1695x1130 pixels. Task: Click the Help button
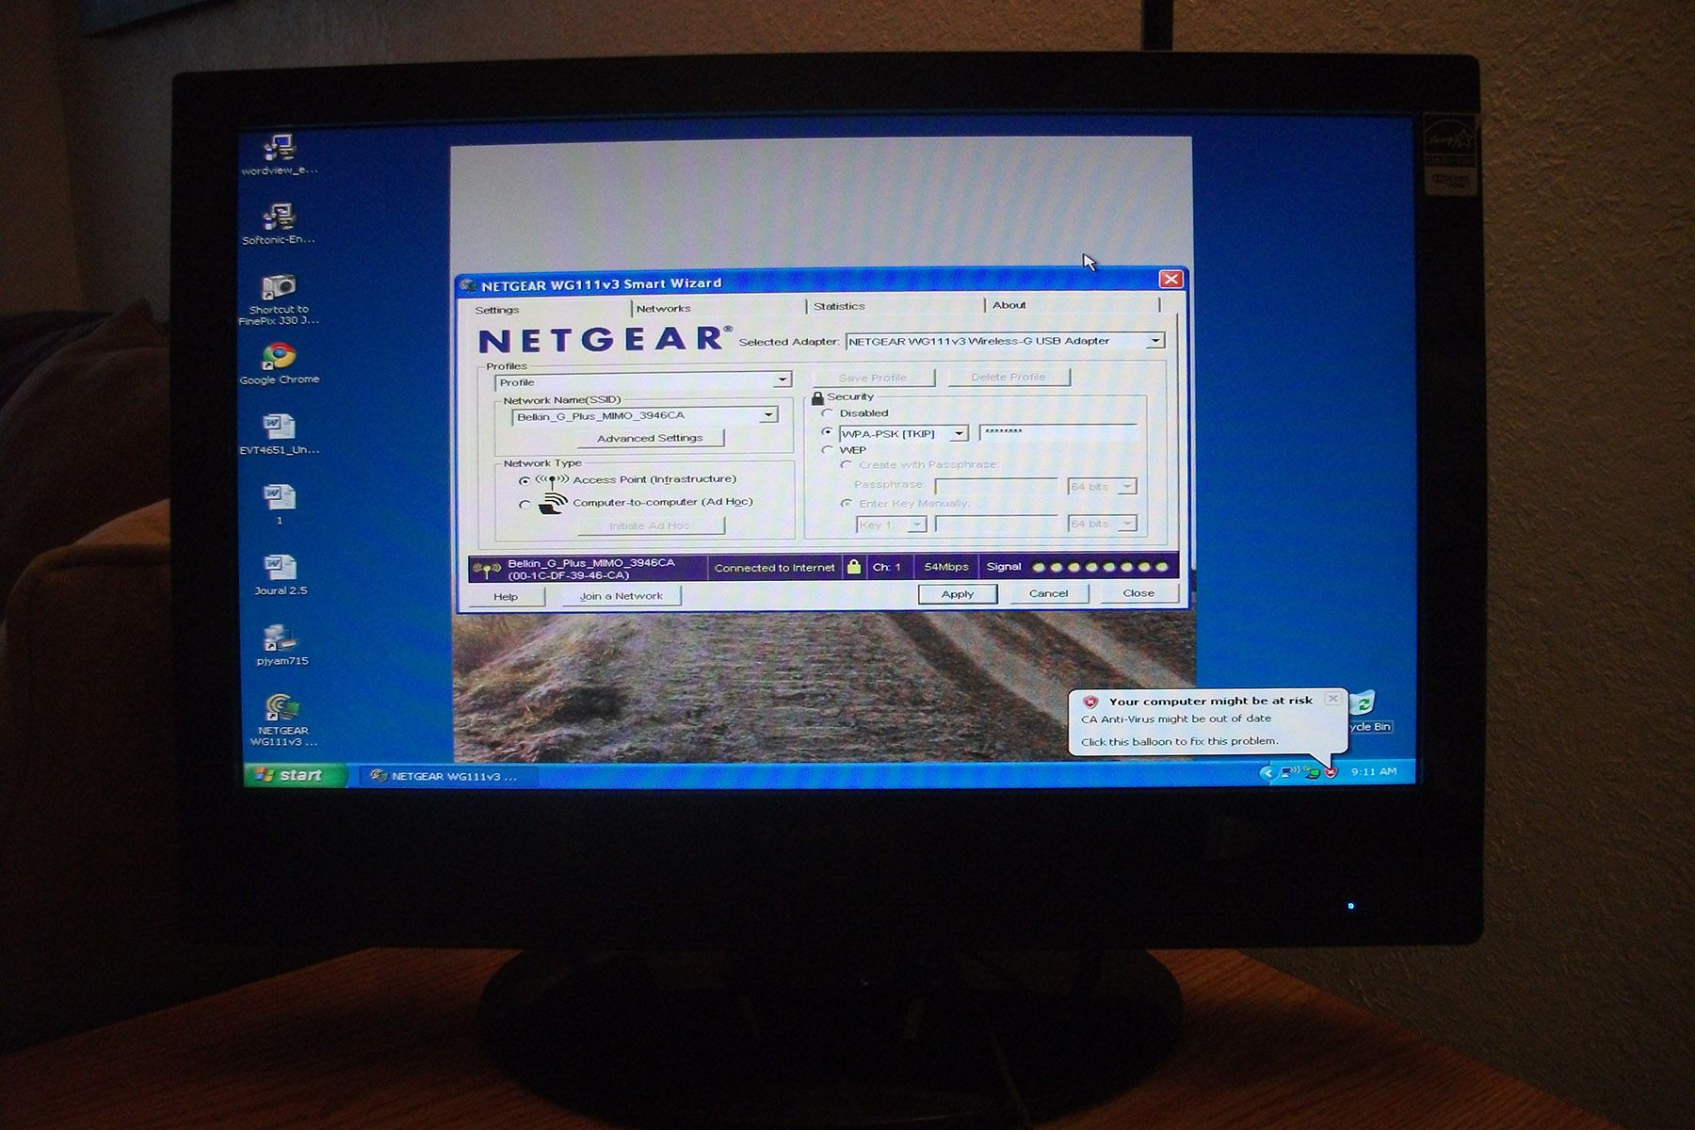(506, 597)
